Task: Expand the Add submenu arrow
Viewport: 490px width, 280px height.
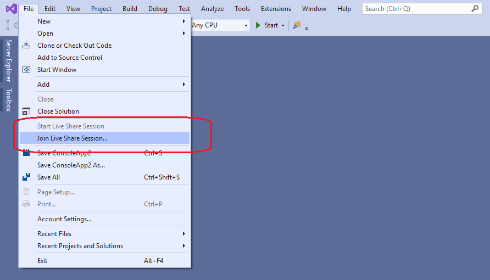Action: [x=183, y=85]
